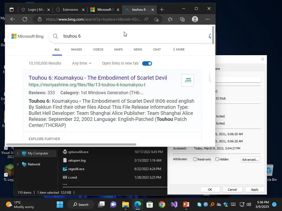Open weather widget Mostly sunny

pyautogui.click(x=20, y=204)
